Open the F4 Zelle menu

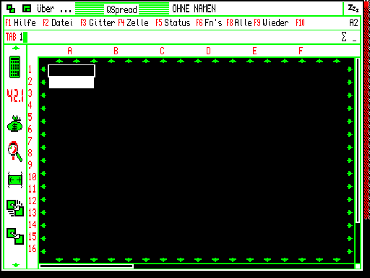(x=133, y=22)
